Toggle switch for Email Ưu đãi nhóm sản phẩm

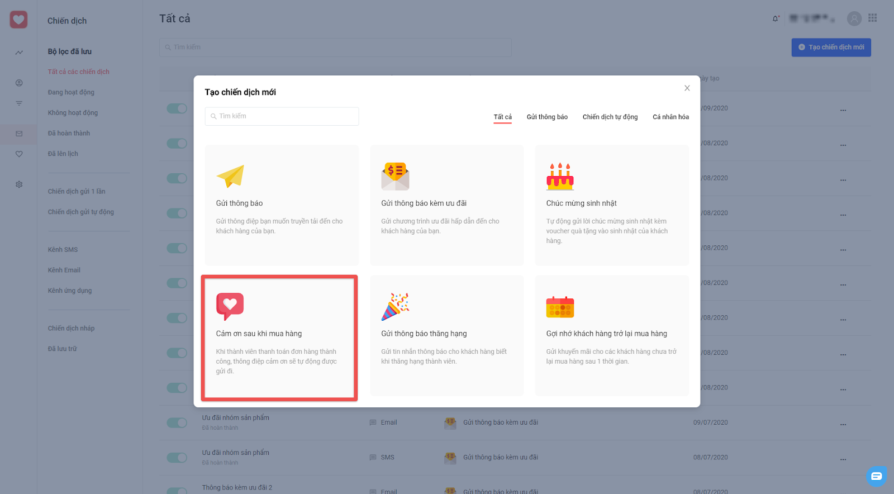177,422
